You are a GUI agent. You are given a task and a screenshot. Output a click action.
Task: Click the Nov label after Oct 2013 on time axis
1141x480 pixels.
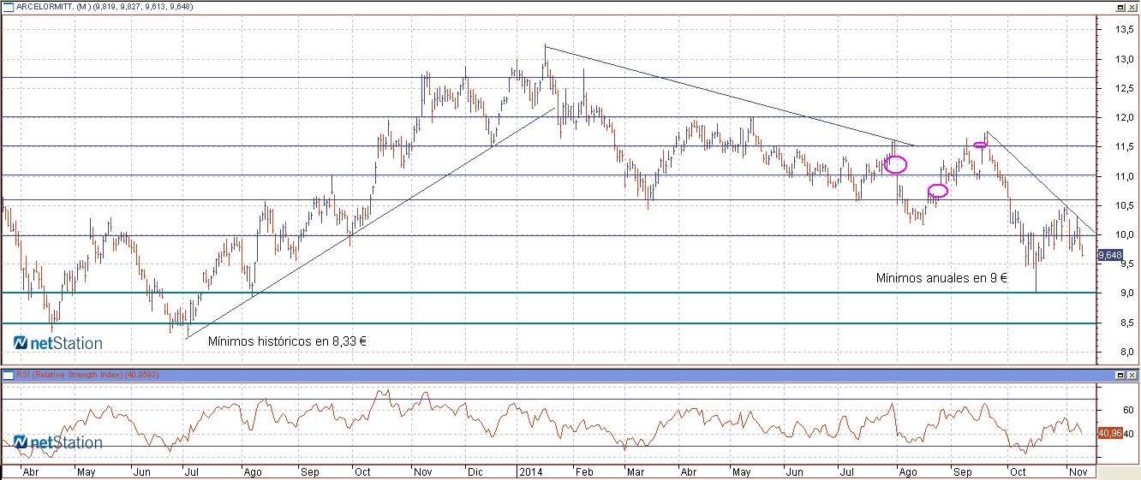[423, 471]
